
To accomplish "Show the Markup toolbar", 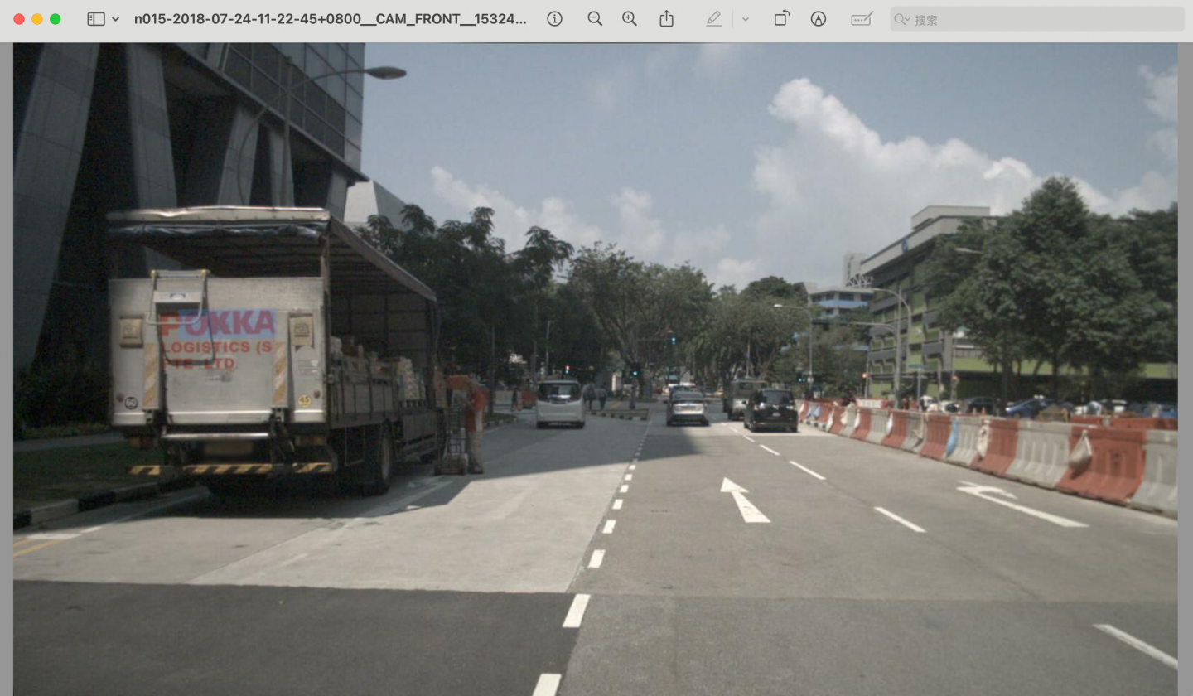I will tap(819, 19).
